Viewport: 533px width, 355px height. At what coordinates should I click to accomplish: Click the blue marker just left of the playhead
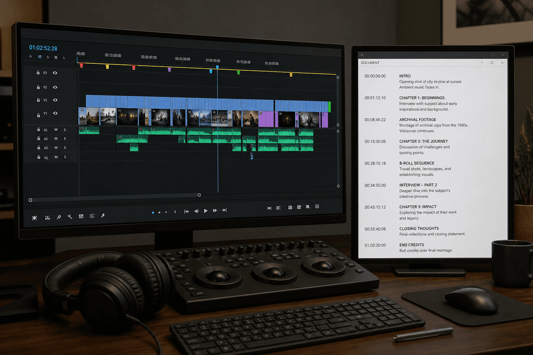click(x=211, y=71)
